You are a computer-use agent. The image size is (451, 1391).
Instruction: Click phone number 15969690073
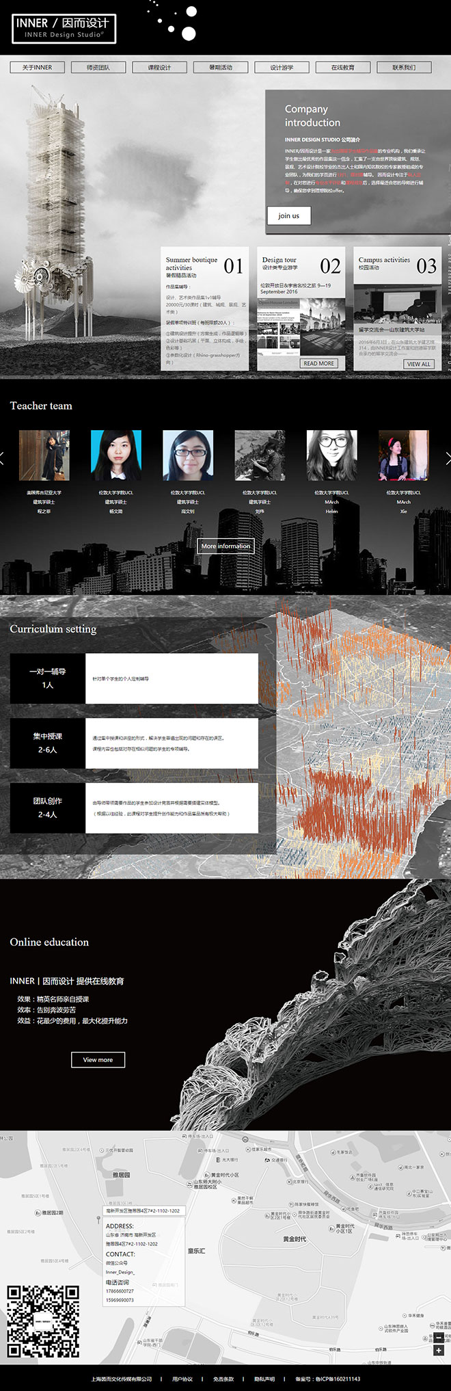click(x=120, y=1300)
